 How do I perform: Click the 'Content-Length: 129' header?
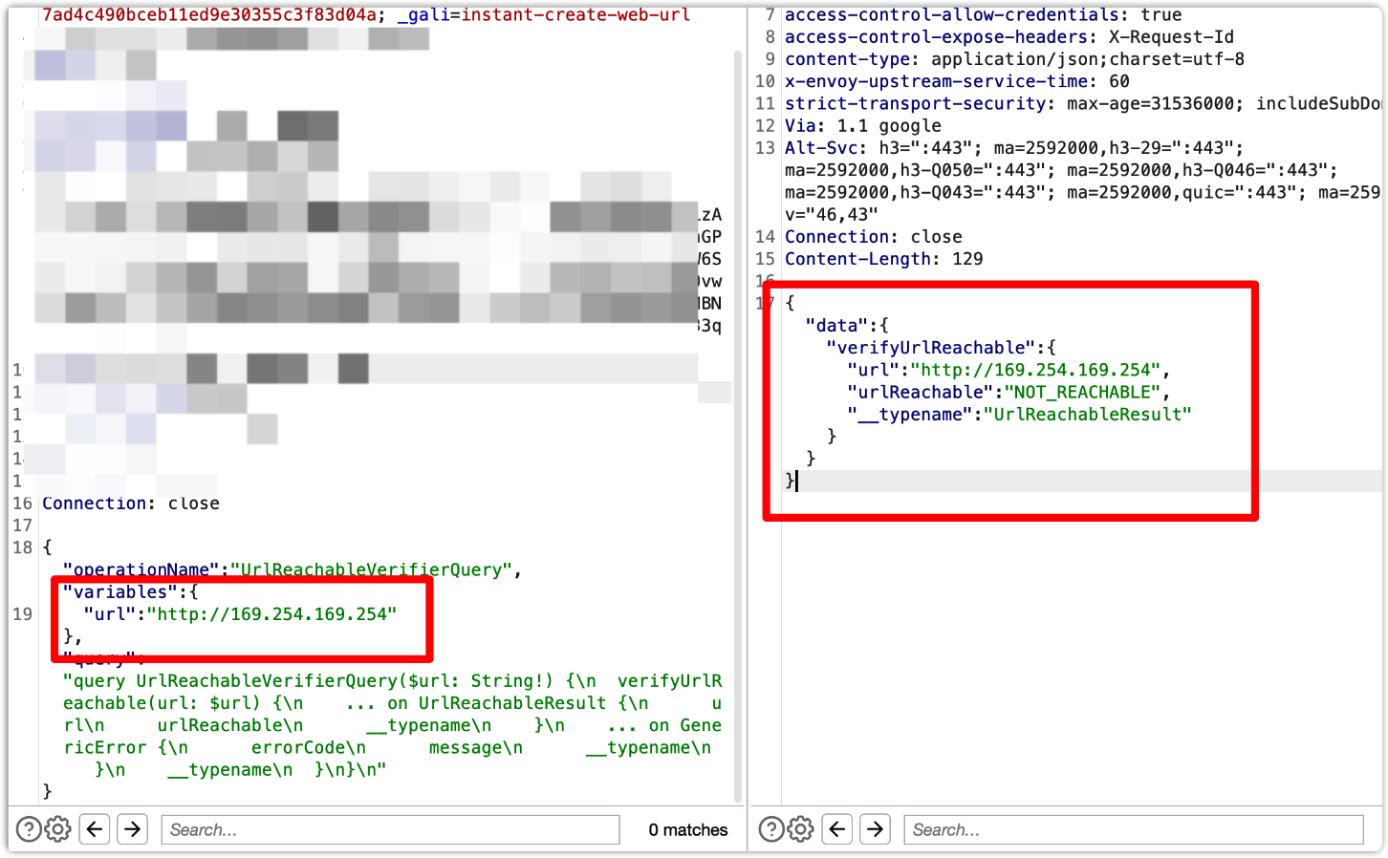point(884,259)
